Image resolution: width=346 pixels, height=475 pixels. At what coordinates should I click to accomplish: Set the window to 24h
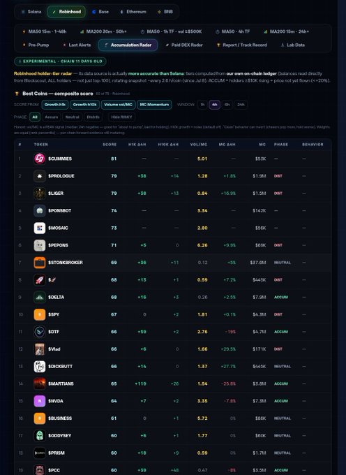pos(241,105)
